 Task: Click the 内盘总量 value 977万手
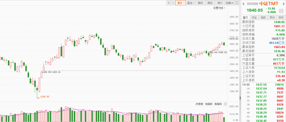279,60
